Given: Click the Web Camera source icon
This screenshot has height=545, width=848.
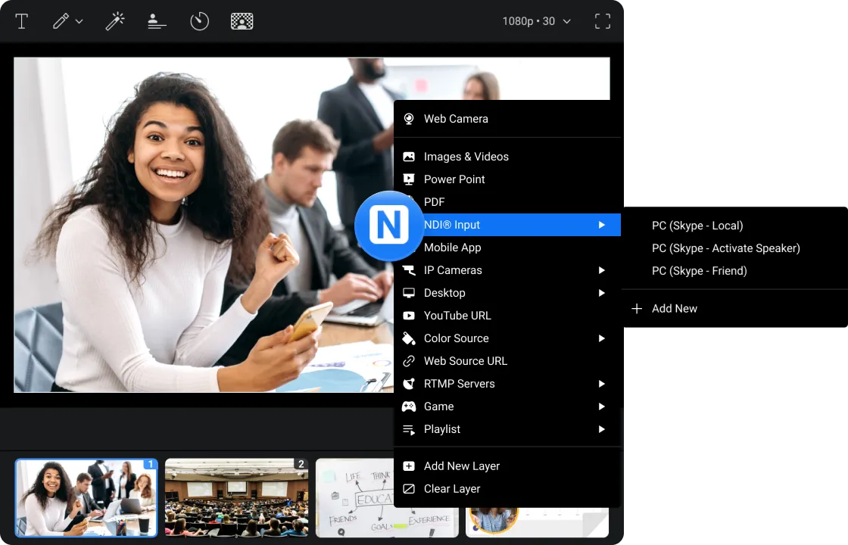Looking at the screenshot, I should pyautogui.click(x=409, y=119).
